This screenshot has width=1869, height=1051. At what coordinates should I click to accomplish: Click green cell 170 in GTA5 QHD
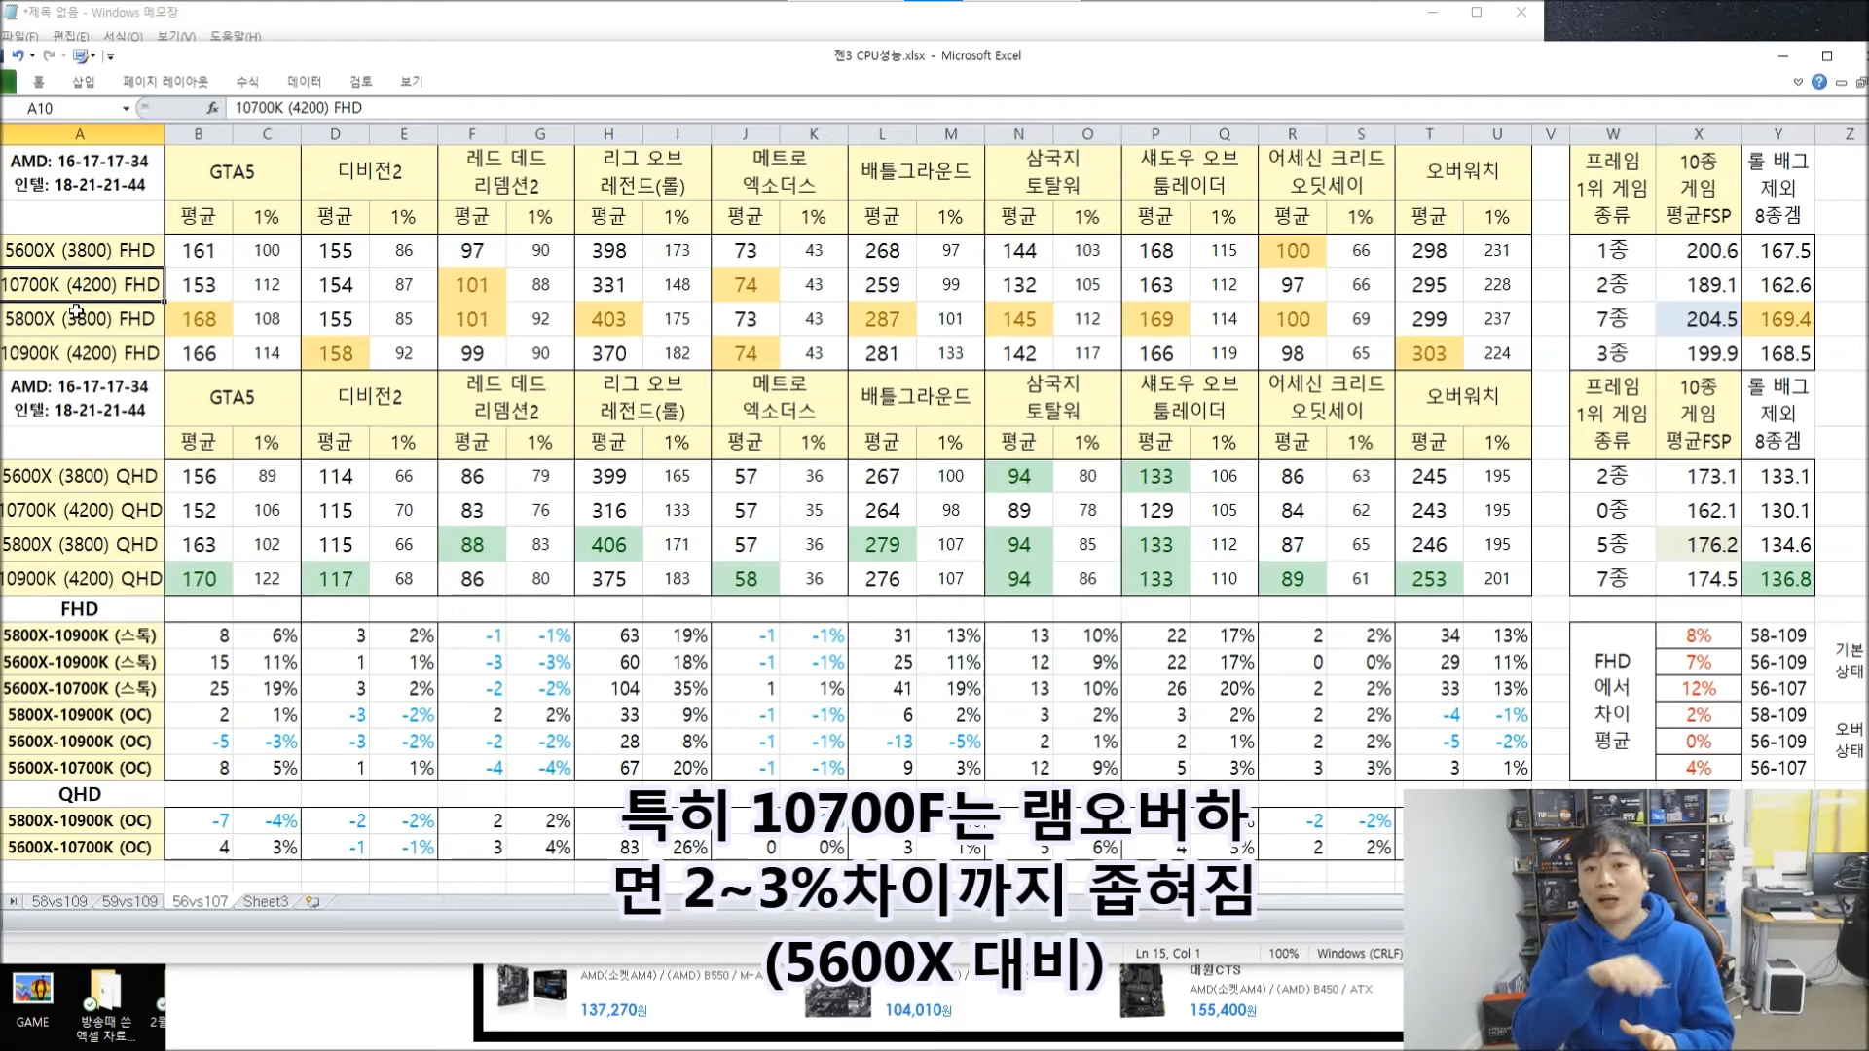point(199,579)
